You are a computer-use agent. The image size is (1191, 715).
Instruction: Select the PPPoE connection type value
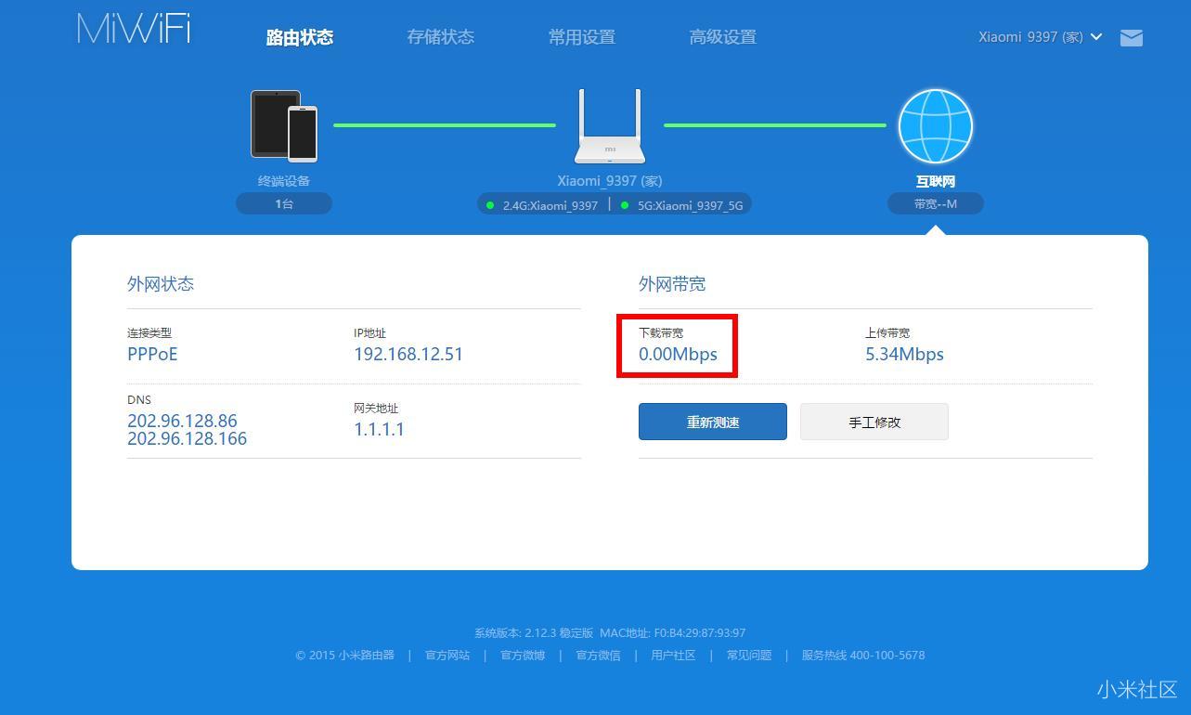(x=152, y=354)
